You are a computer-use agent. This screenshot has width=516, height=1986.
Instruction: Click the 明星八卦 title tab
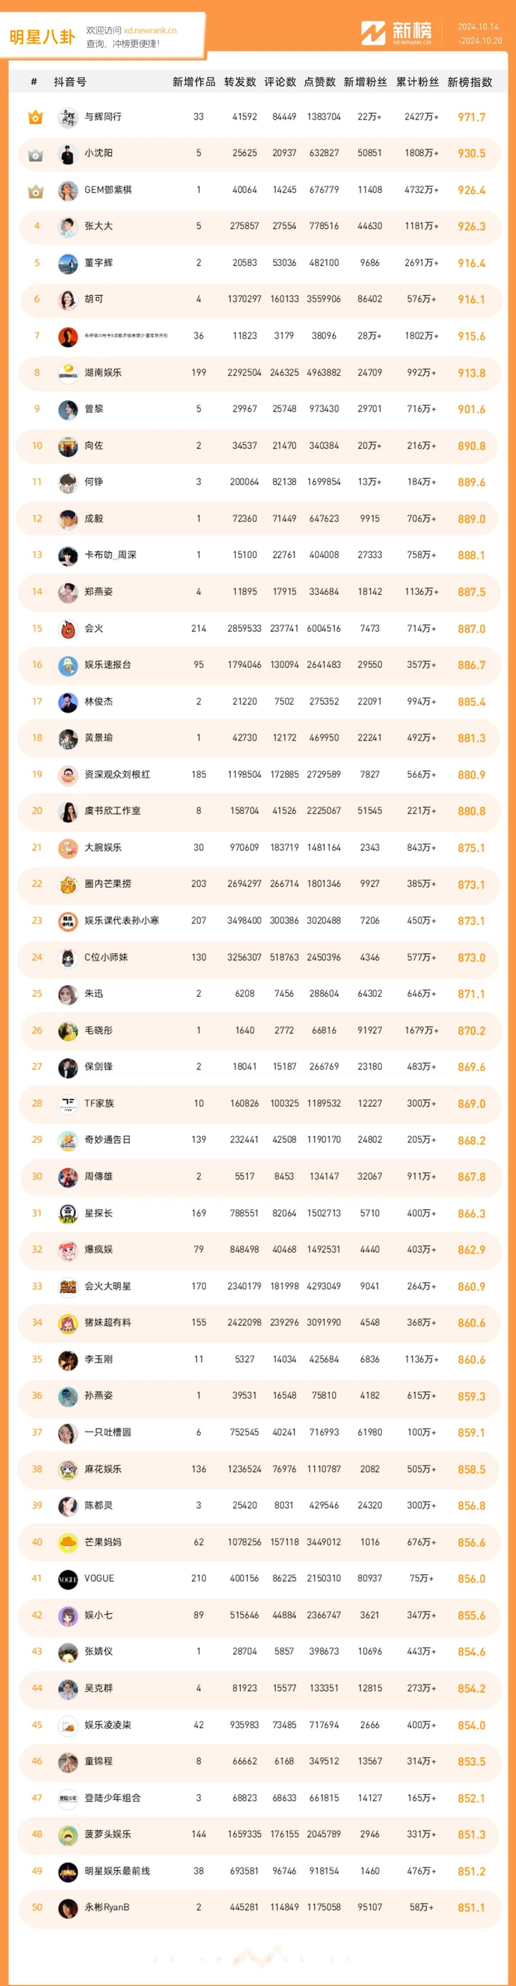tap(43, 37)
